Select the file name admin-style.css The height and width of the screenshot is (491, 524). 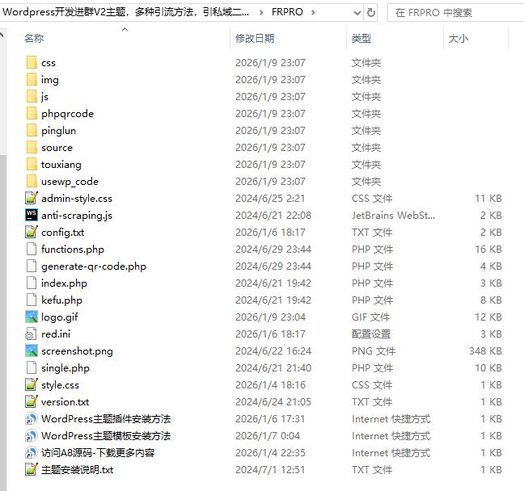(77, 199)
